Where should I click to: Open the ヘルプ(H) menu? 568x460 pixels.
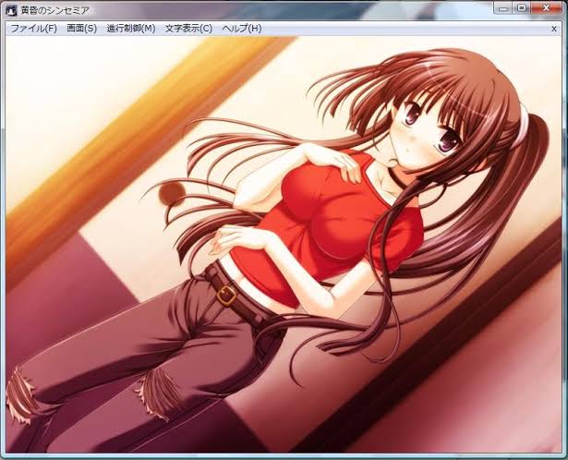point(242,29)
